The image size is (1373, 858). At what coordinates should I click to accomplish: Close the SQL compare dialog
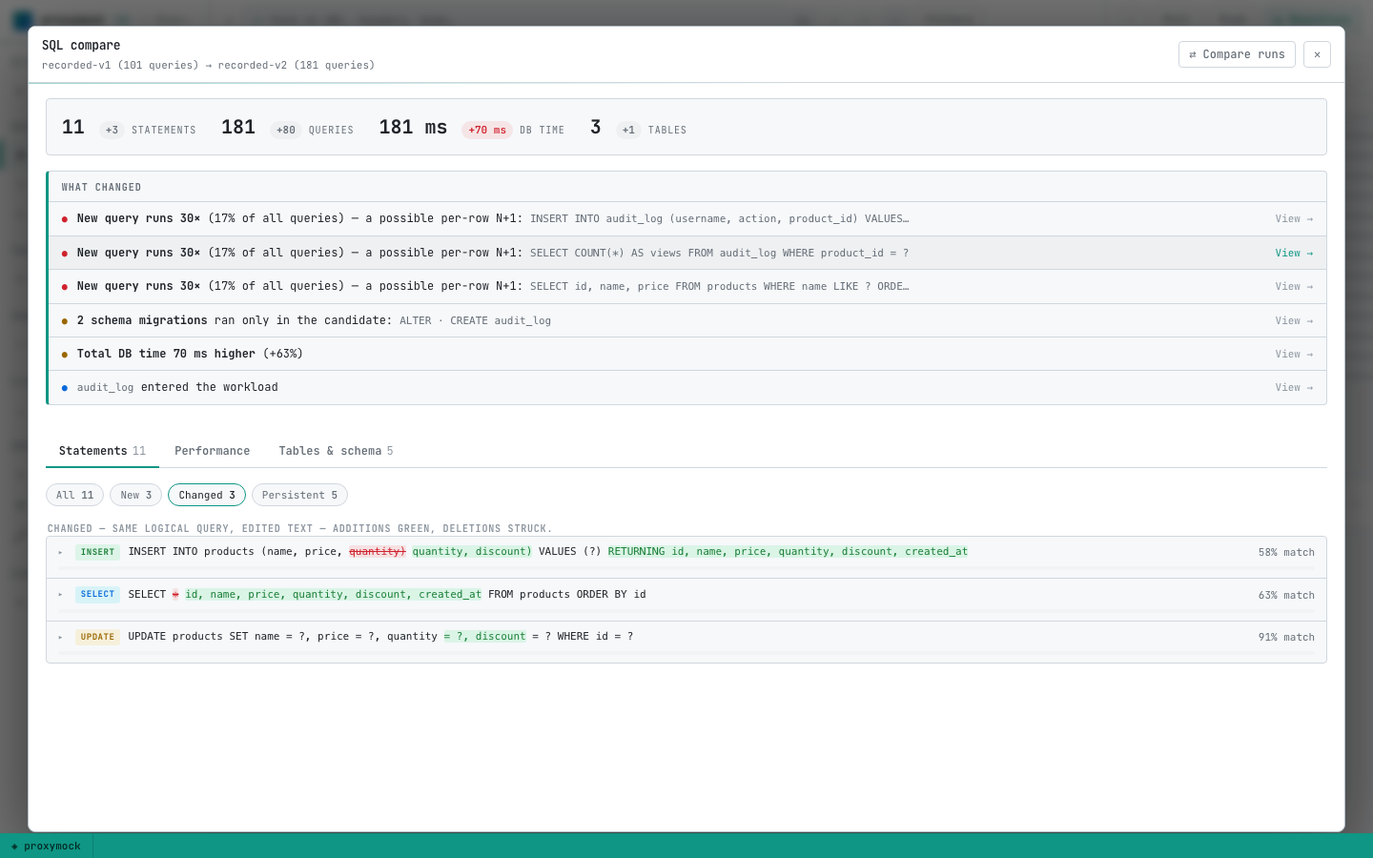1317,54
